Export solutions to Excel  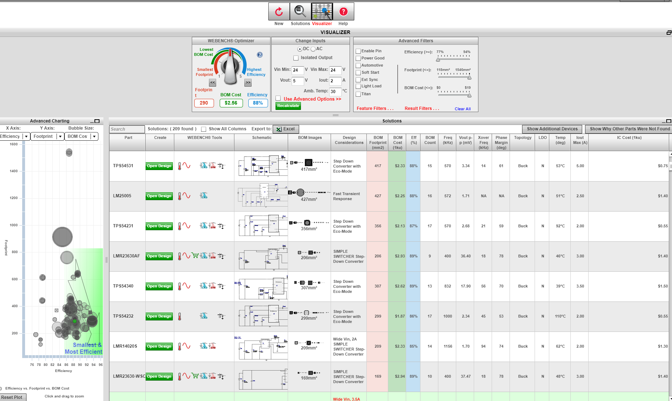click(286, 129)
